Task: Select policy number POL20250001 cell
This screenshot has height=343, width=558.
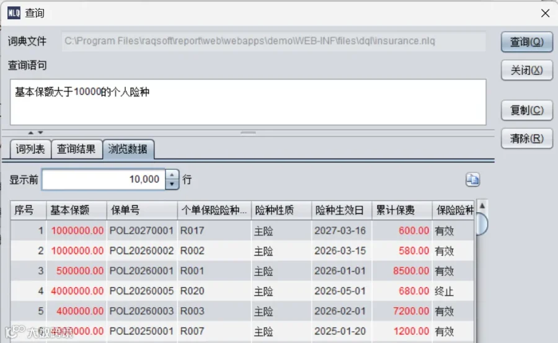Action: coord(142,331)
